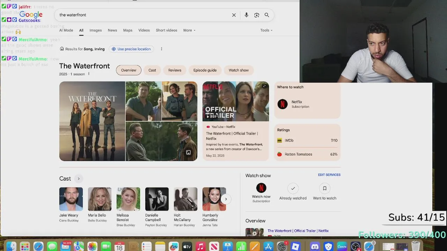Open the three-dot menu beside Use precise location
The image size is (447, 251).
pos(161,49)
